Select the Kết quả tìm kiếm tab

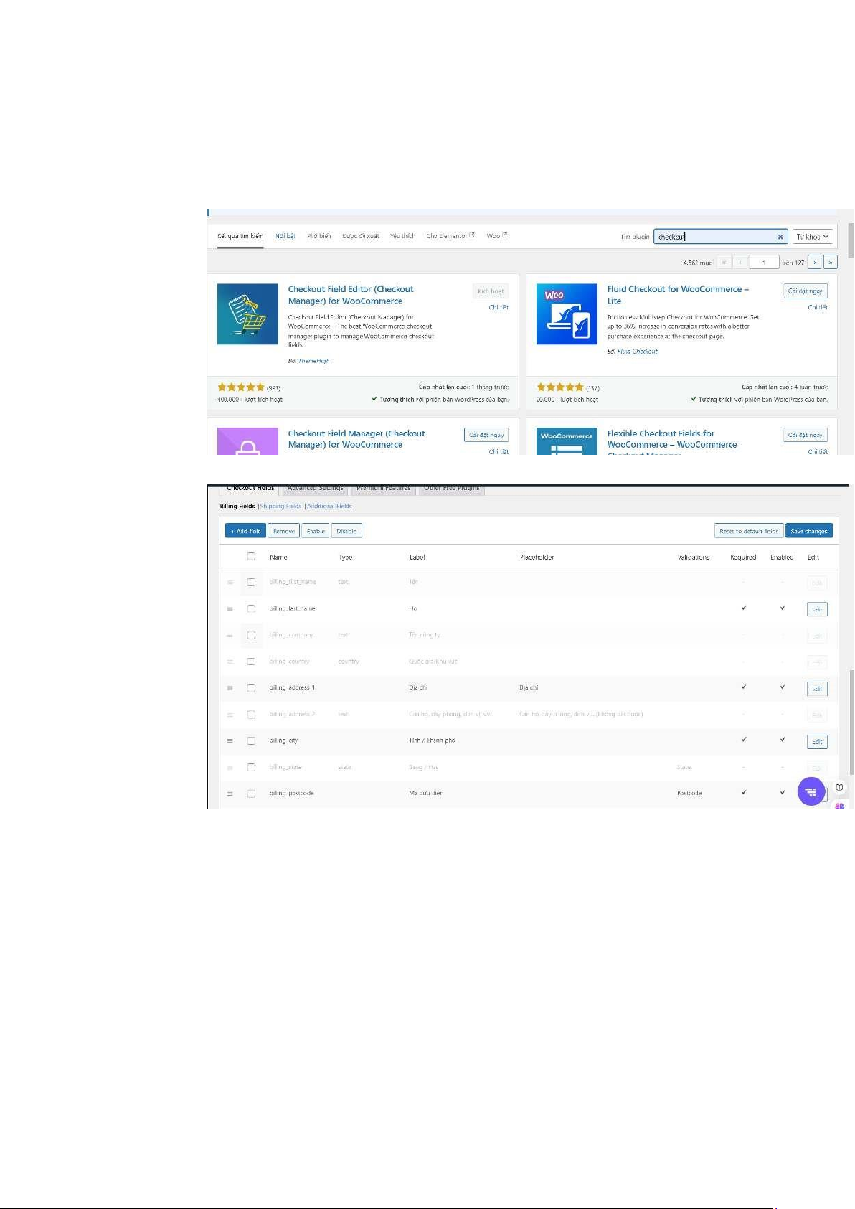click(240, 236)
